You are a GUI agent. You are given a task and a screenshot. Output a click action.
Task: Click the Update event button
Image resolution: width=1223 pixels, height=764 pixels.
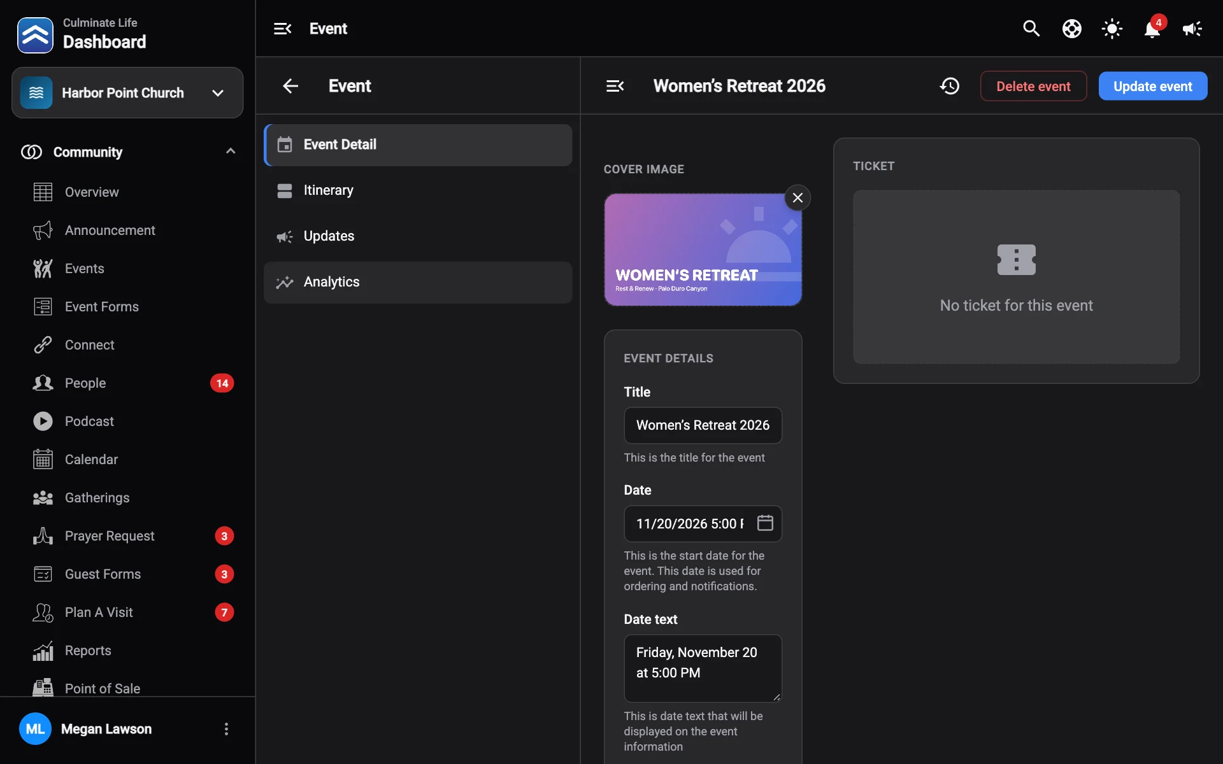(x=1153, y=86)
